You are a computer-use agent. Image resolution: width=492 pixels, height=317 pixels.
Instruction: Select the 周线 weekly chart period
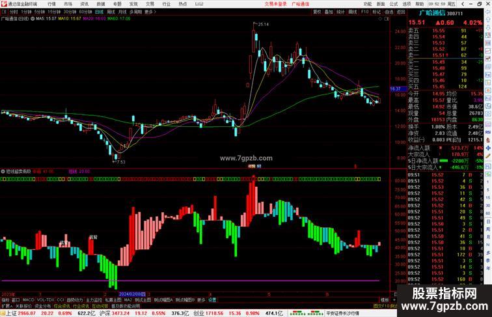pyautogui.click(x=111, y=12)
